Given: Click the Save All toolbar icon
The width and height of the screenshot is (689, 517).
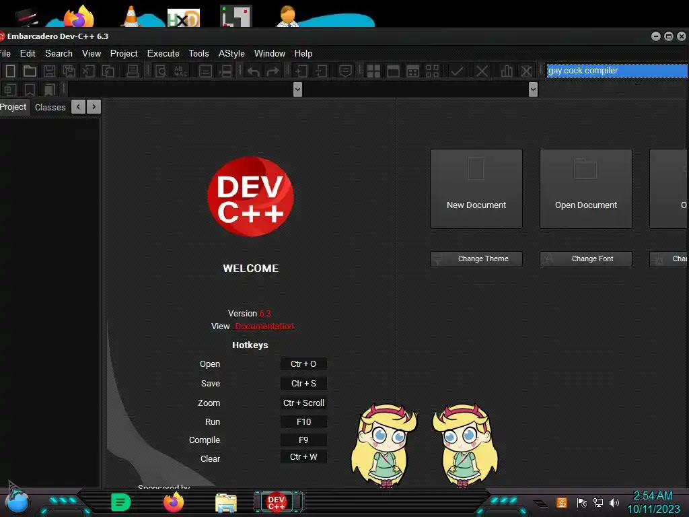Looking at the screenshot, I should 69,71.
